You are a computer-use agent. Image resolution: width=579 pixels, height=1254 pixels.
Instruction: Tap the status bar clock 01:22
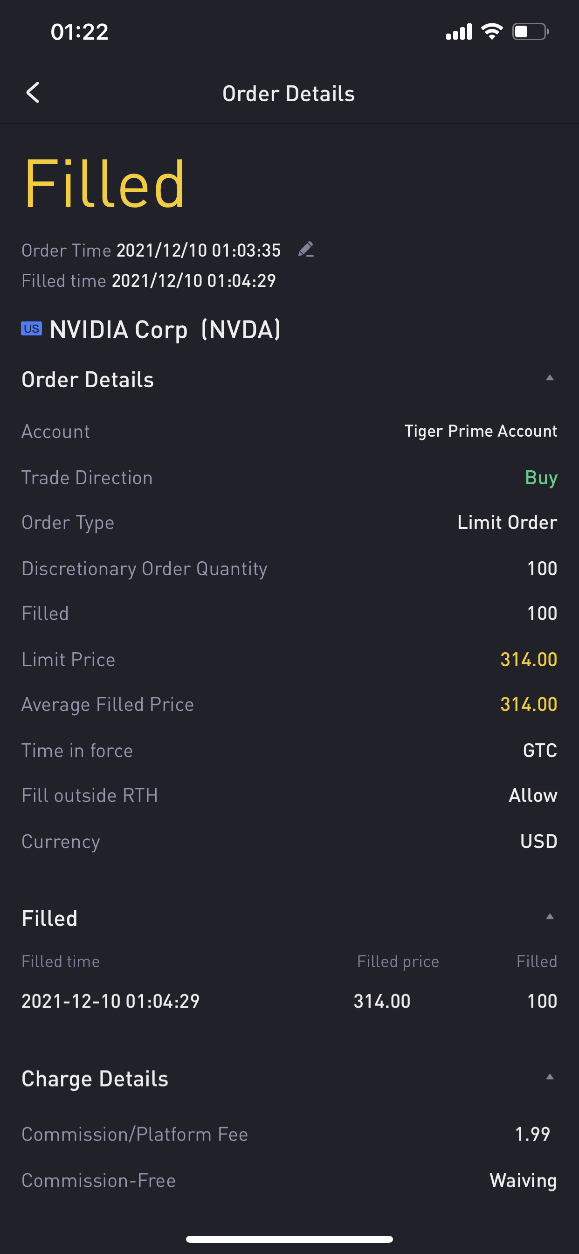(x=79, y=32)
